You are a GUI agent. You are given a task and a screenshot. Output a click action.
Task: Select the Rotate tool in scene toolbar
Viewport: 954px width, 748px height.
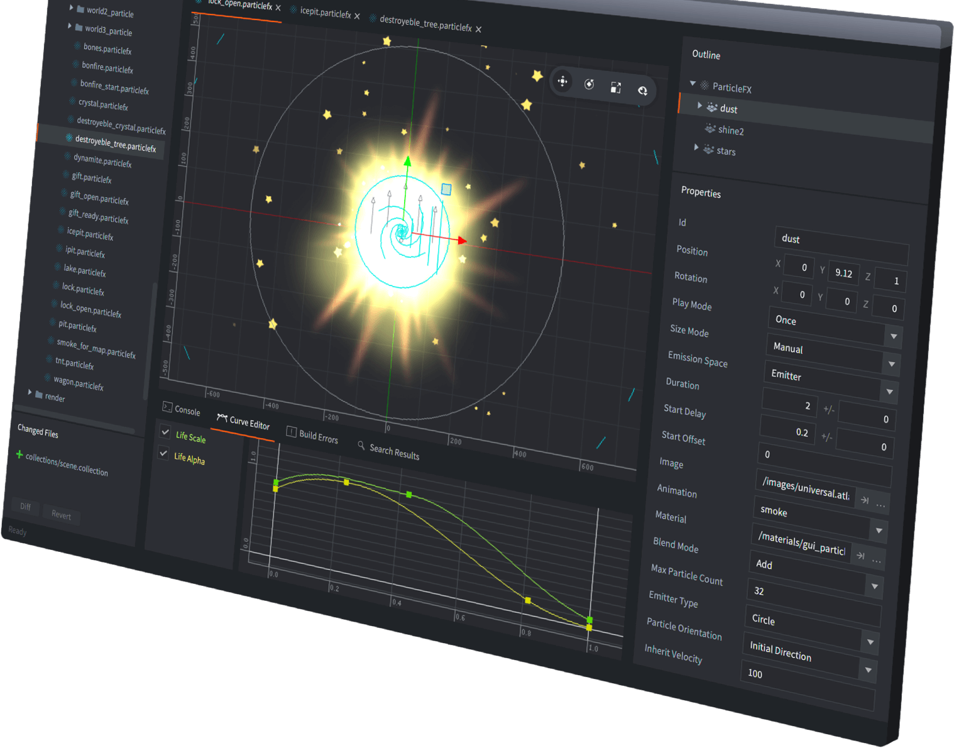pos(589,84)
